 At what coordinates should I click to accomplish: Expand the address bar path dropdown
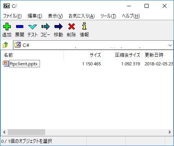point(170,45)
